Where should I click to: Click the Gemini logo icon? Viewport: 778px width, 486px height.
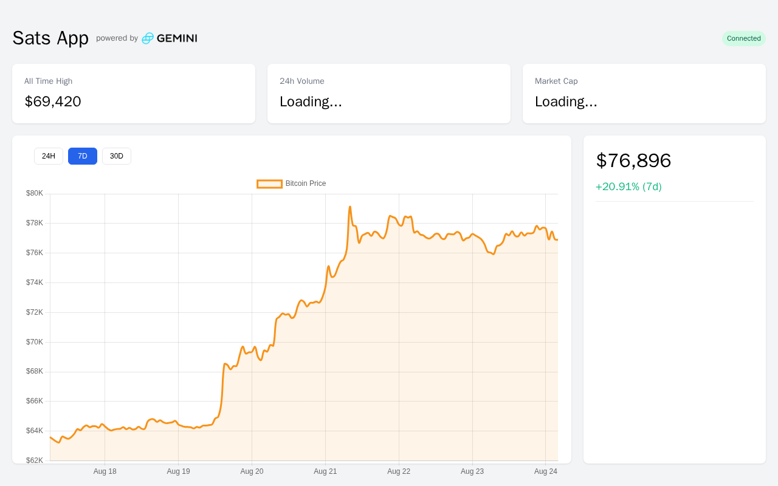point(148,38)
